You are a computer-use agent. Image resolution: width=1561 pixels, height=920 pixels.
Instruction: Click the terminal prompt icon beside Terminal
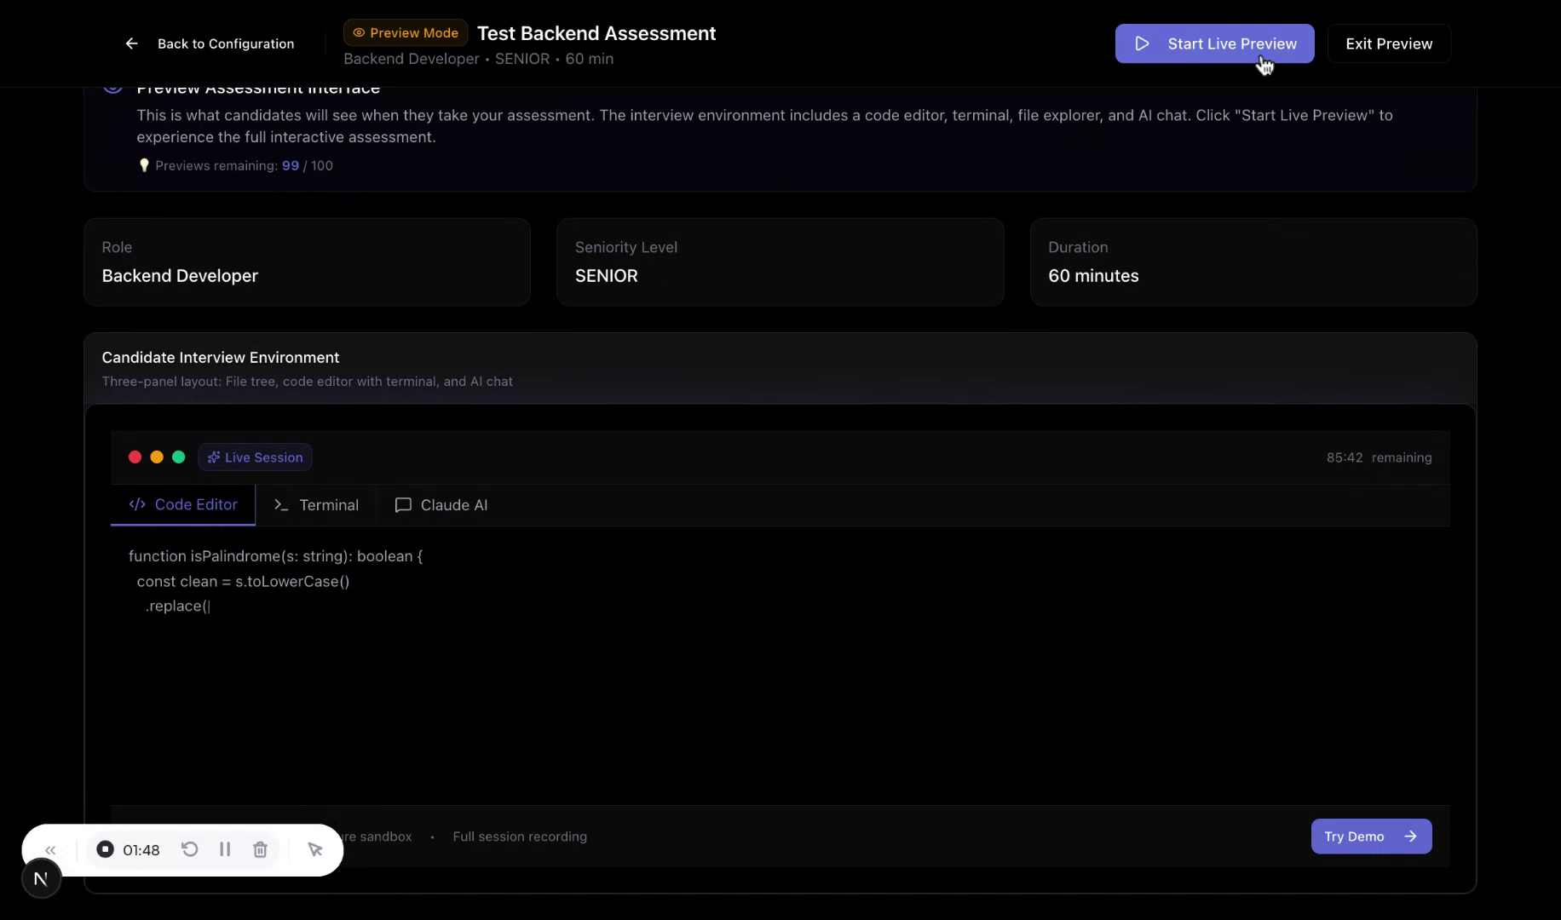tap(280, 504)
